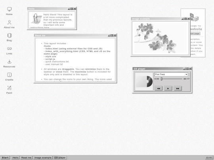
Task: Click the 22:02 taskbar clock
Action: (x=209, y=158)
